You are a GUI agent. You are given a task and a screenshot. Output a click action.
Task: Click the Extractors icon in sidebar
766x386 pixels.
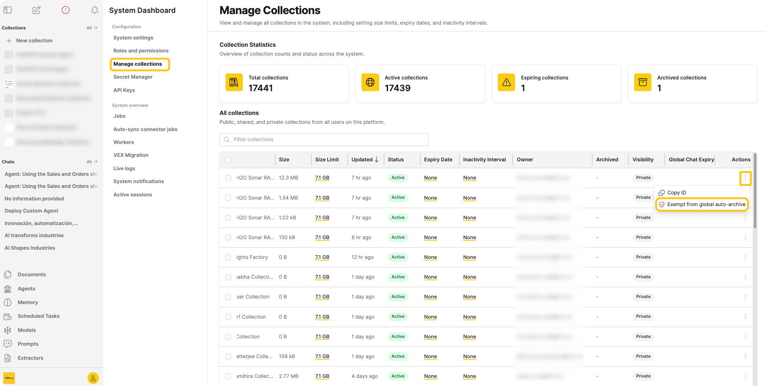click(x=8, y=358)
